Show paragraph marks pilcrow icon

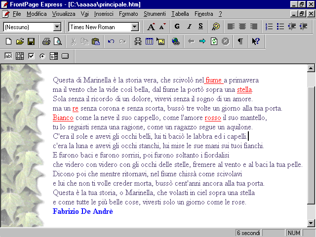[x=240, y=41]
